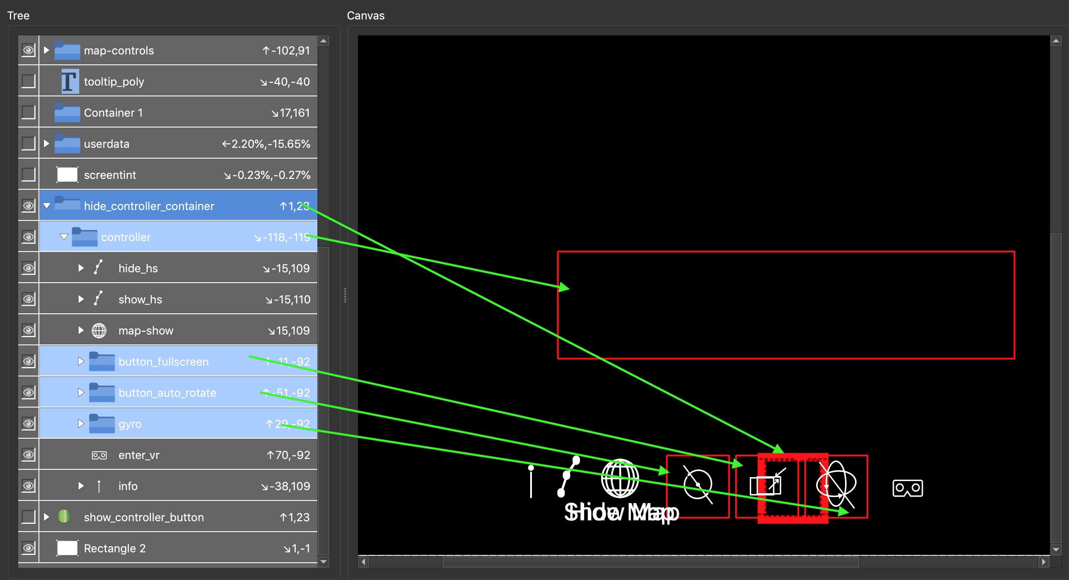The width and height of the screenshot is (1069, 580).
Task: Click the button_auto_rotate folder icon
Action: coord(102,392)
